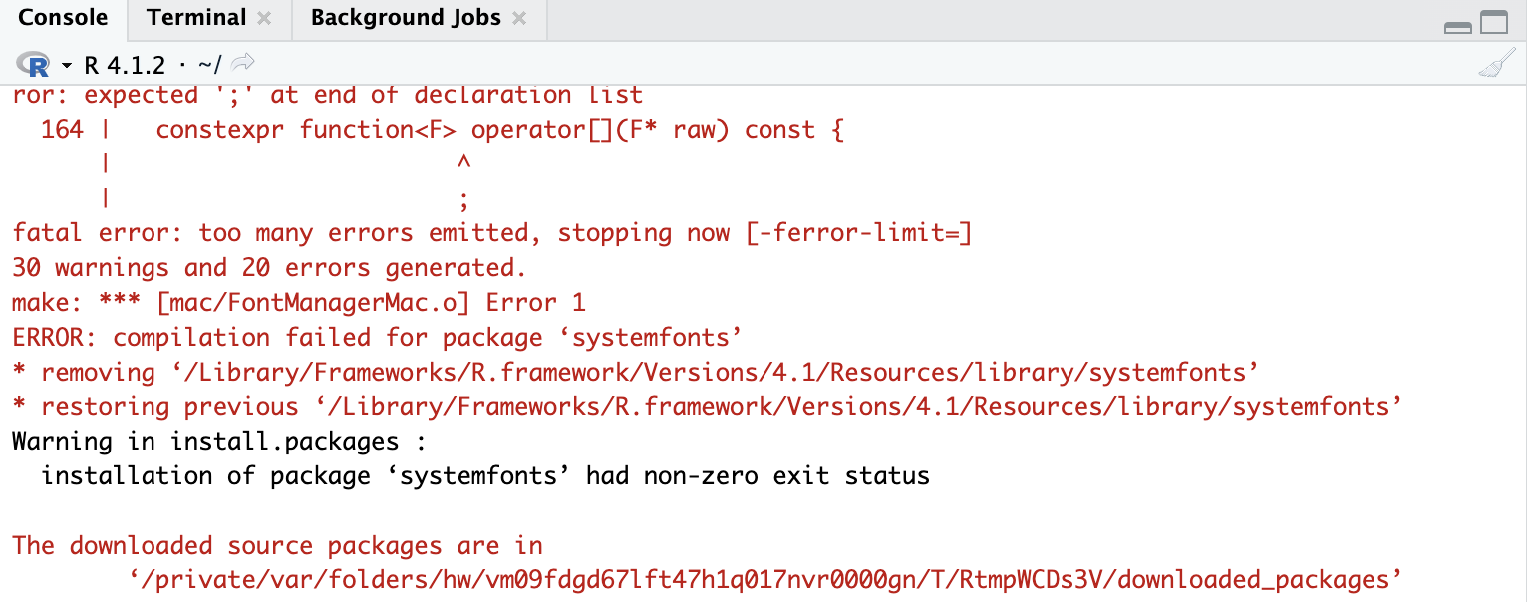The image size is (1527, 602).
Task: Open the Background Jobs tab
Action: pyautogui.click(x=406, y=18)
